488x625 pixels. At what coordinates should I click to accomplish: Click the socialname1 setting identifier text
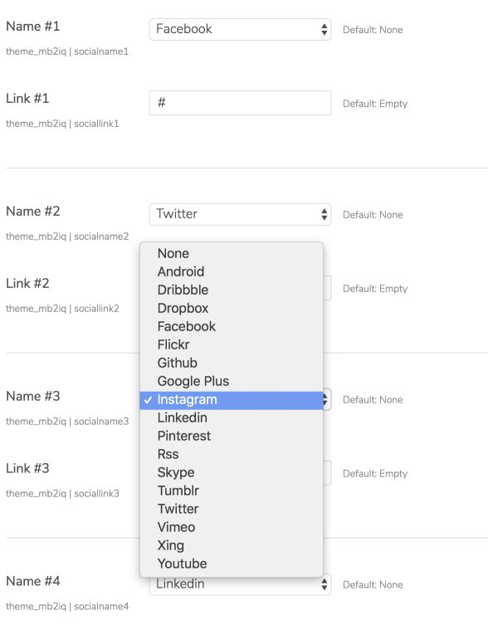(x=67, y=51)
